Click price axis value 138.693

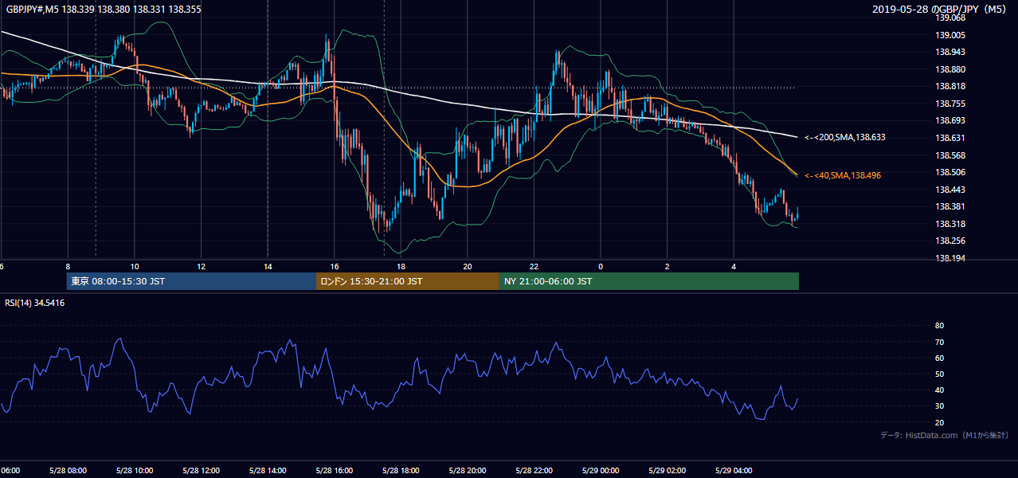click(x=950, y=120)
